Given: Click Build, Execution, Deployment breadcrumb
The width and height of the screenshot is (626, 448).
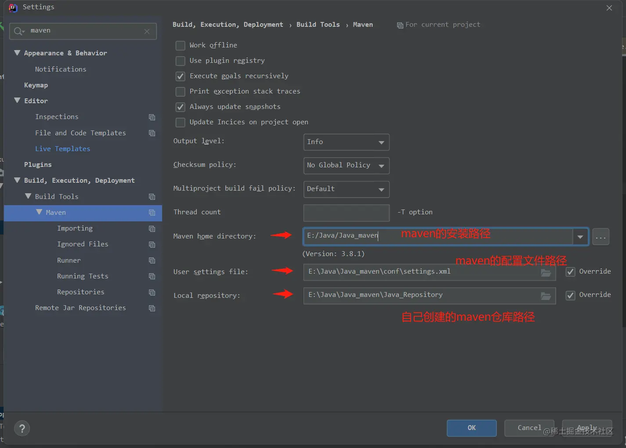Looking at the screenshot, I should point(228,25).
